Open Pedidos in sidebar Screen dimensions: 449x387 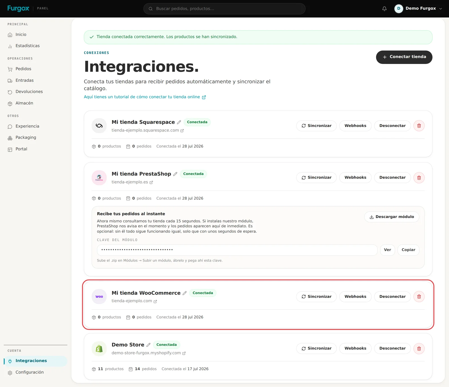(x=36, y=69)
